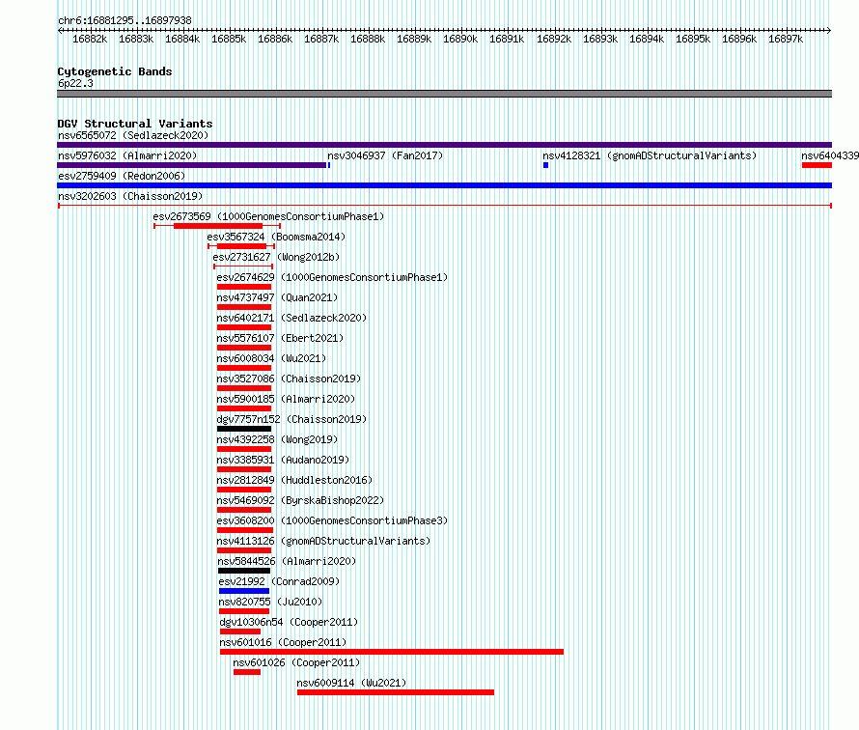Open esv2674629 variant entry
The height and width of the screenshot is (730, 859).
click(x=332, y=277)
